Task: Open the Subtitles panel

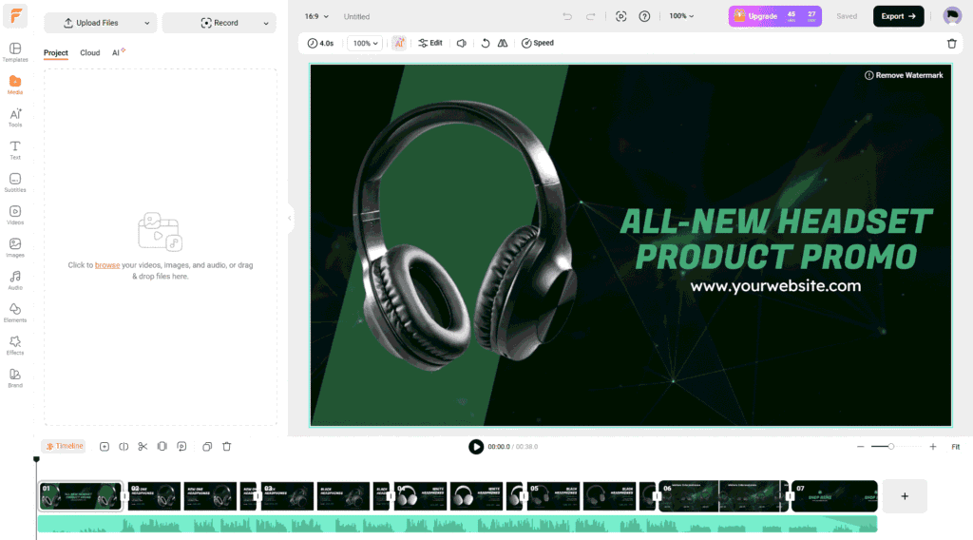Action: pyautogui.click(x=15, y=183)
